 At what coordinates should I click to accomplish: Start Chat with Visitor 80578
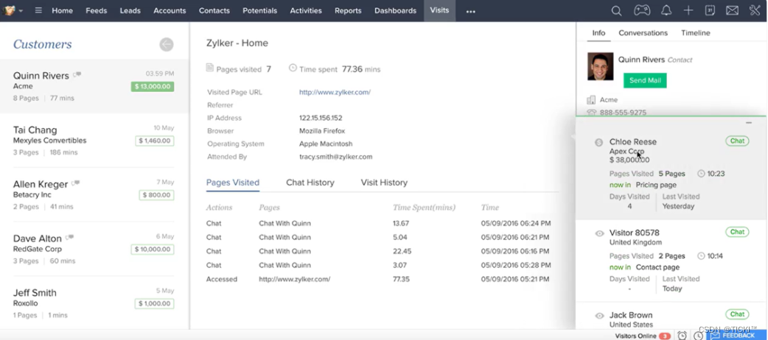[737, 232]
